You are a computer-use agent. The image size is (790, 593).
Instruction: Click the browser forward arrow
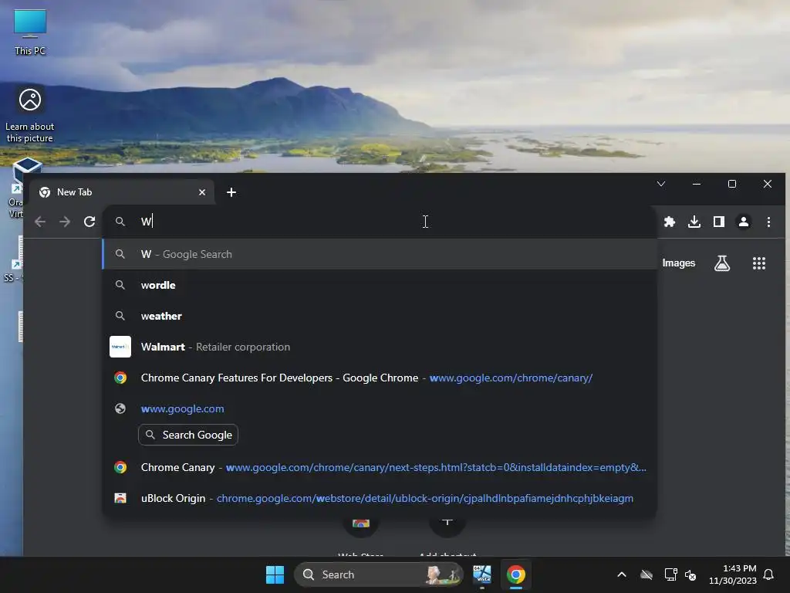click(65, 222)
